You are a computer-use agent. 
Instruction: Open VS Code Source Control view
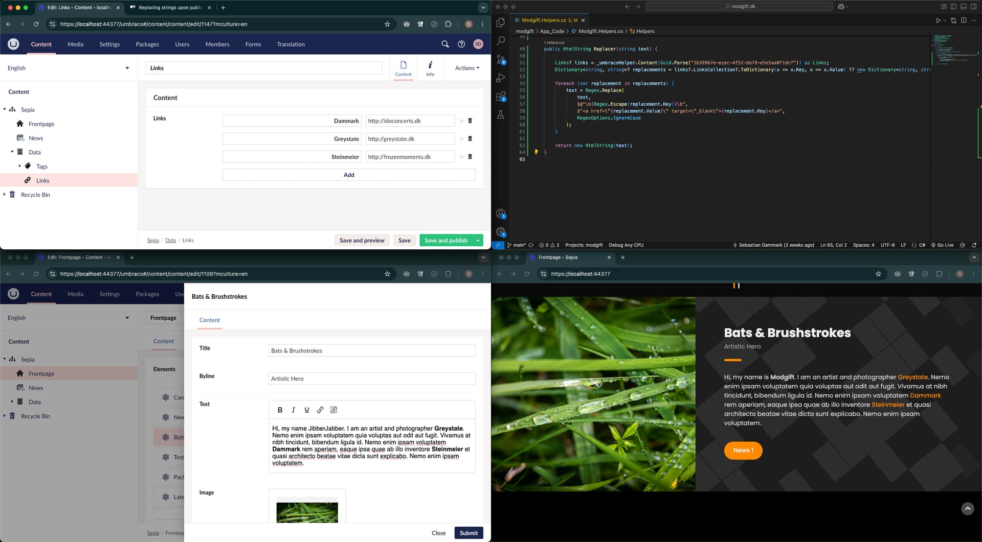(x=501, y=59)
